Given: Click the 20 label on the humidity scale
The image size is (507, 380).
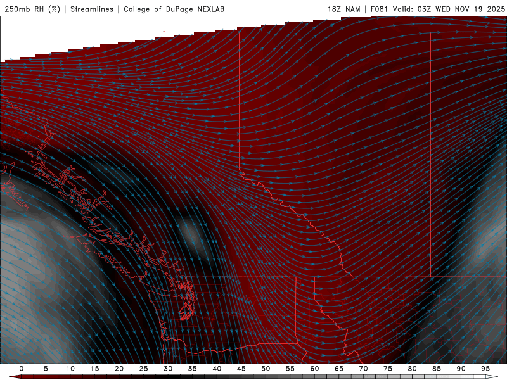Looking at the screenshot, I should [119, 369].
